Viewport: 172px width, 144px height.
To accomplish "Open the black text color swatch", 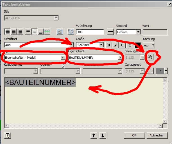I will click(x=138, y=45).
